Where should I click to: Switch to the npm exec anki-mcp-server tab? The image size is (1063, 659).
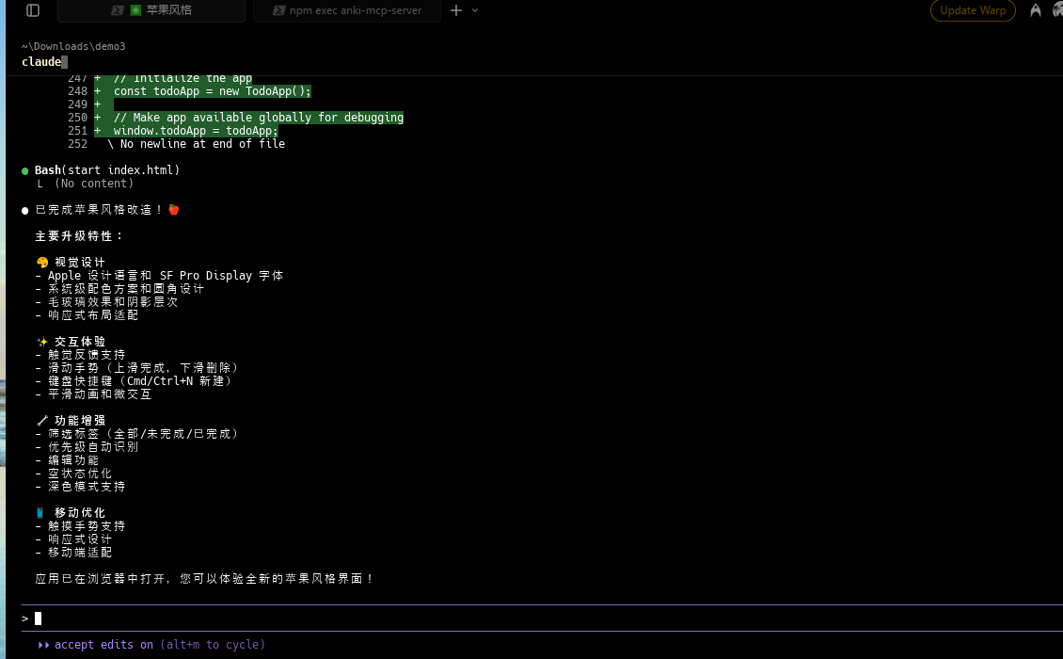coord(346,11)
